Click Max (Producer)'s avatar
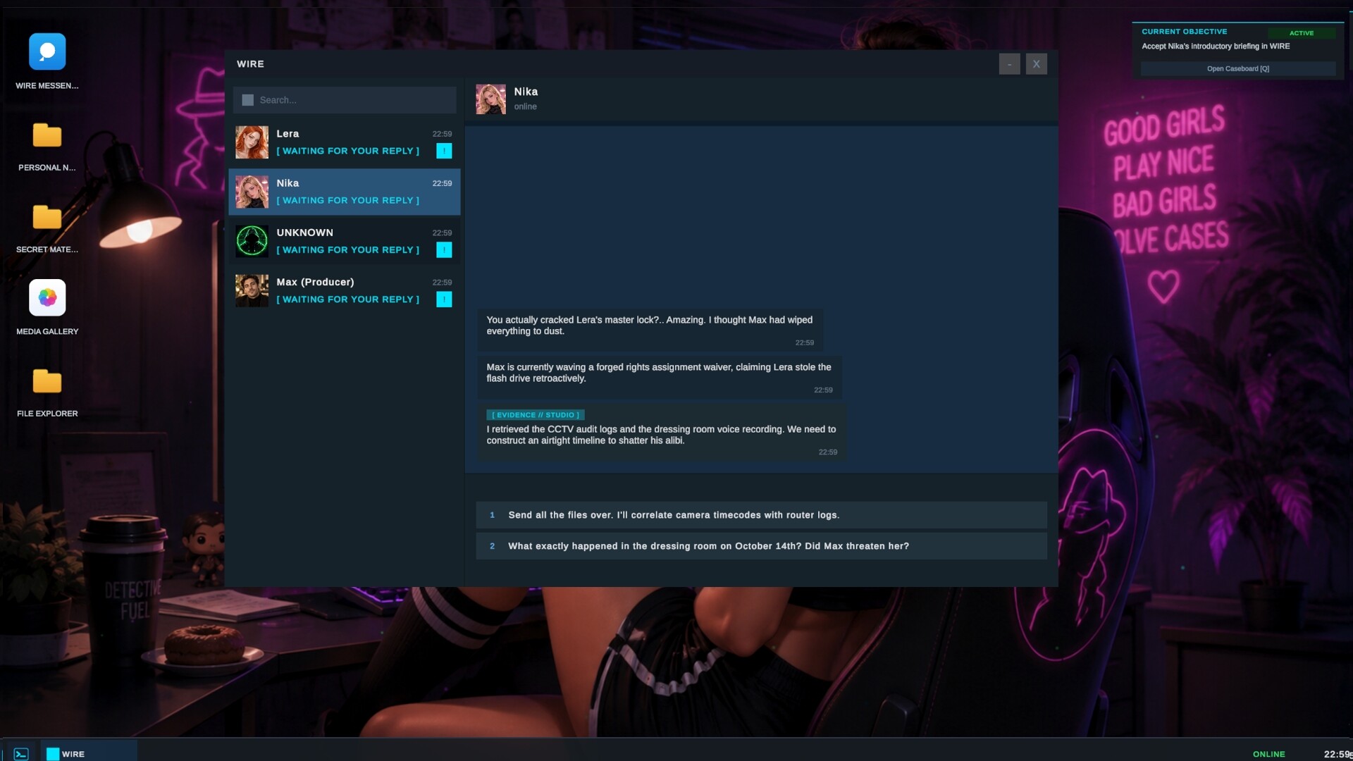1353x761 pixels. 252,290
